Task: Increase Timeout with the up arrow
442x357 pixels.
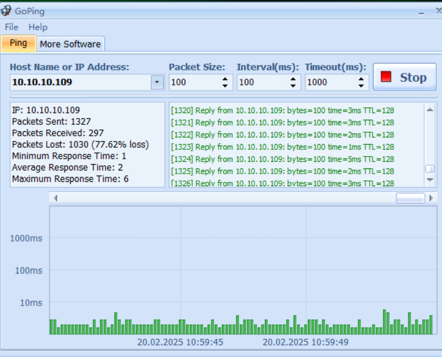Action: tap(361, 79)
